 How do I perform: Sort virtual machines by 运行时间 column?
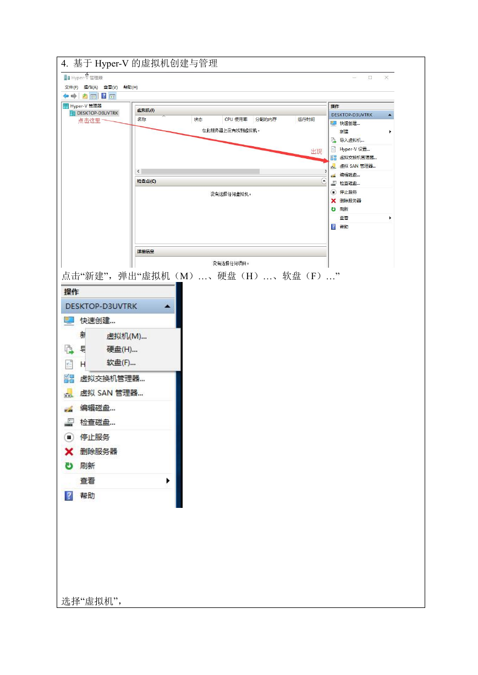[311, 119]
